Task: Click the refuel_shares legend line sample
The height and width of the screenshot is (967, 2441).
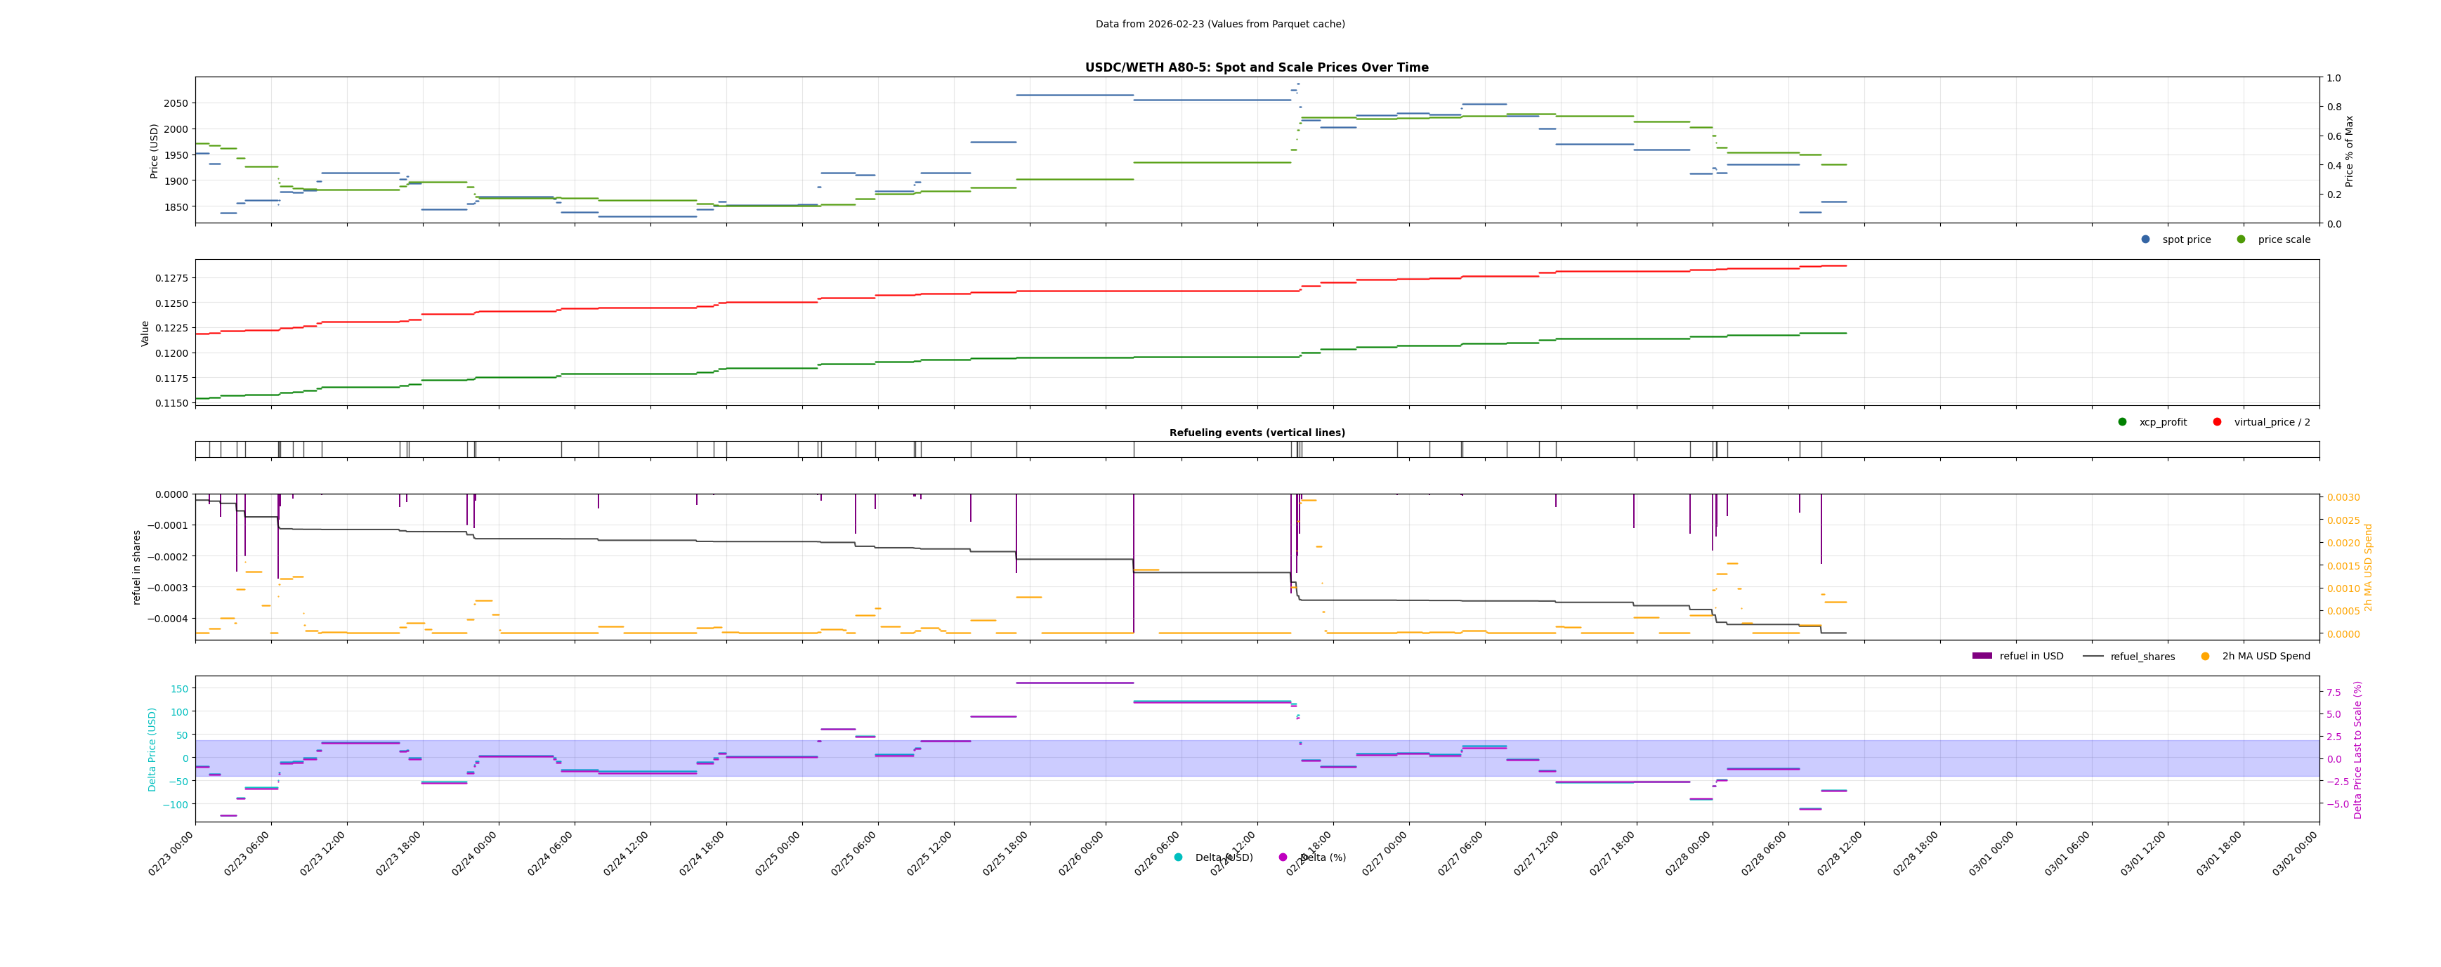Action: point(2093,657)
